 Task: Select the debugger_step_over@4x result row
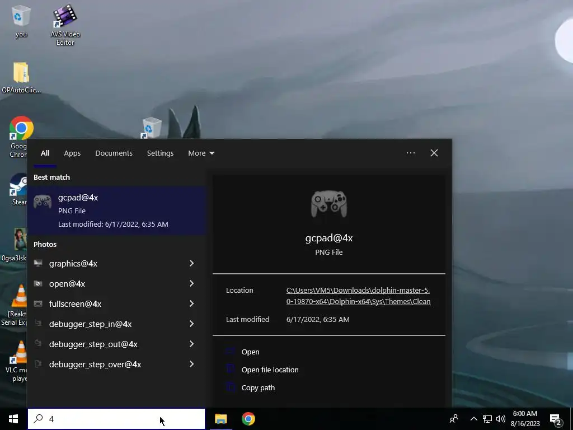click(x=117, y=364)
